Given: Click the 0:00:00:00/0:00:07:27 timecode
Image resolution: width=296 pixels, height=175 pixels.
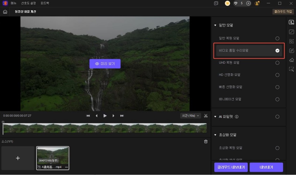Looking at the screenshot, I should tap(17, 116).
